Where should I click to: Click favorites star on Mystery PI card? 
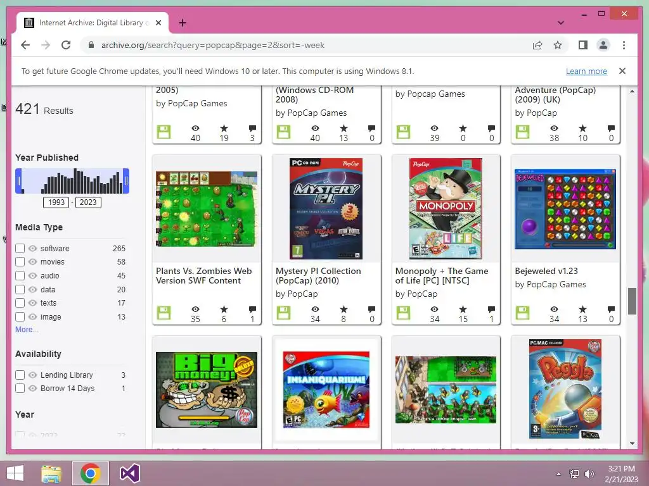(344, 309)
